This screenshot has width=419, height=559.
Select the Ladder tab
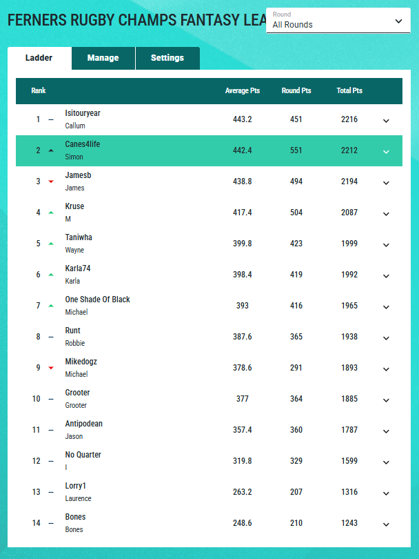39,58
